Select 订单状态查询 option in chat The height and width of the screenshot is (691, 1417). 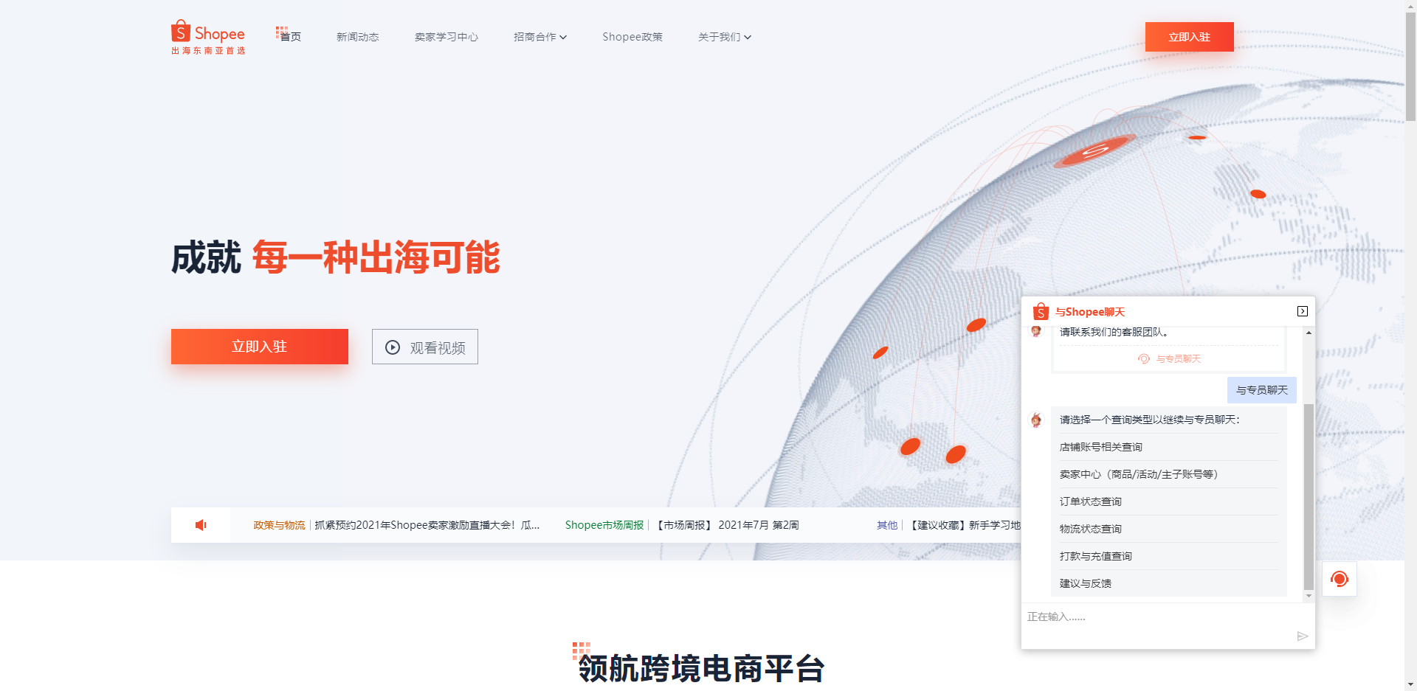[1090, 501]
